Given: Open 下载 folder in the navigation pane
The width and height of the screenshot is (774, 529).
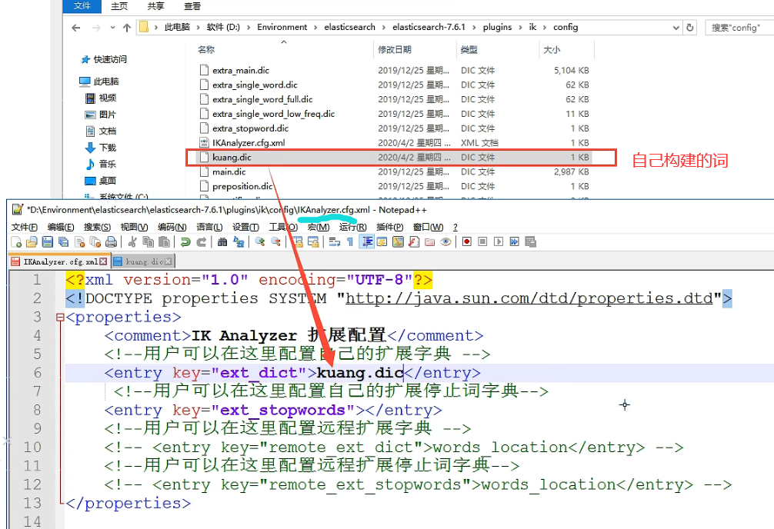Looking at the screenshot, I should [x=101, y=148].
